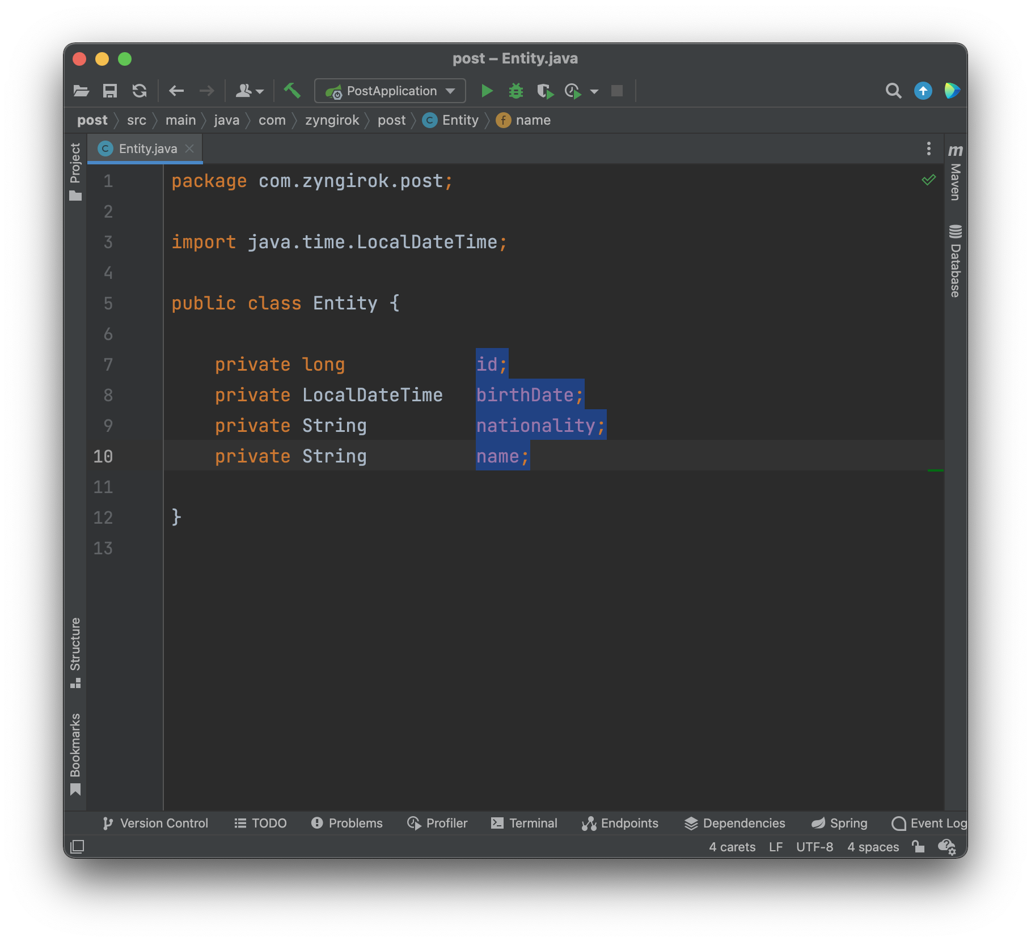Open the Maven tool window
1031x942 pixels.
click(956, 172)
